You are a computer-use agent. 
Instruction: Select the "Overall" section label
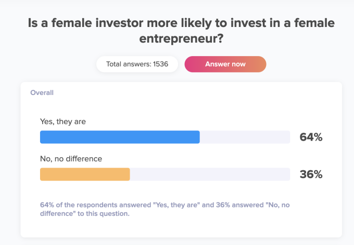(42, 93)
